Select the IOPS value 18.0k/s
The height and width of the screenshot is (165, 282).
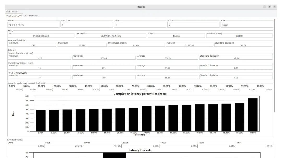pyautogui.click(x=176, y=36)
